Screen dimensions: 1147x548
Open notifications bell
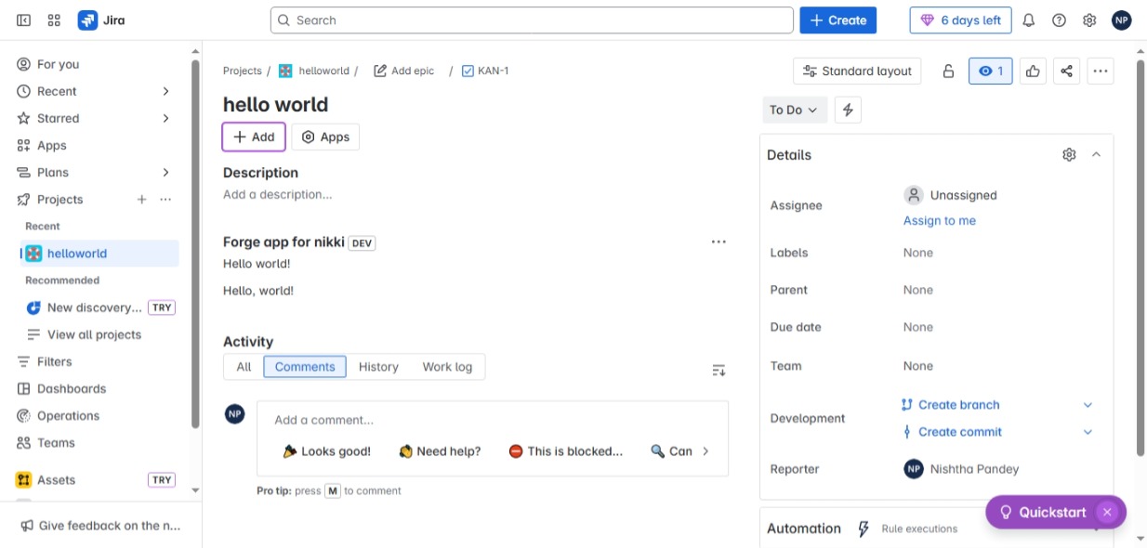(x=1029, y=20)
